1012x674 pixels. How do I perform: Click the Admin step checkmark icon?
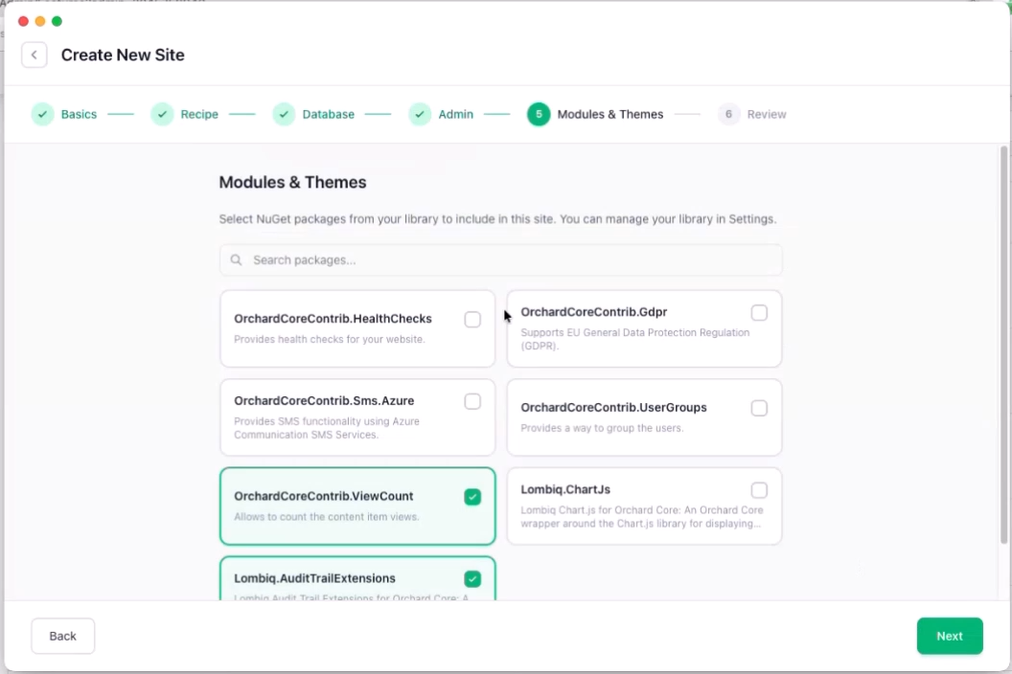(x=420, y=114)
